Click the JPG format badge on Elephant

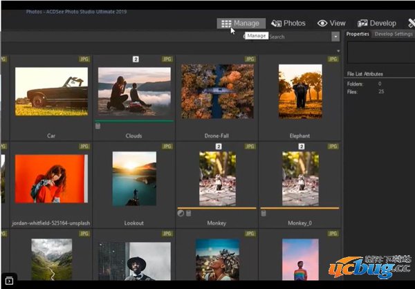point(333,59)
